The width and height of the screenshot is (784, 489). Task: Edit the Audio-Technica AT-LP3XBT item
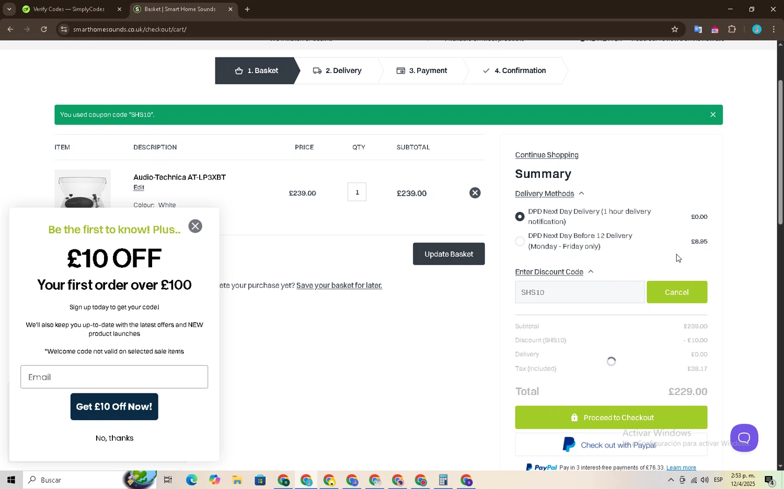(139, 187)
